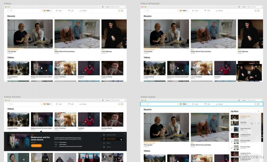
Task: Open more options for Gone Girl queue item
Action: tap(255, 123)
